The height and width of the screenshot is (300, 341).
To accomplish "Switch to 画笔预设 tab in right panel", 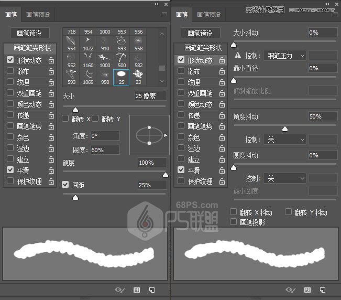I will [209, 15].
